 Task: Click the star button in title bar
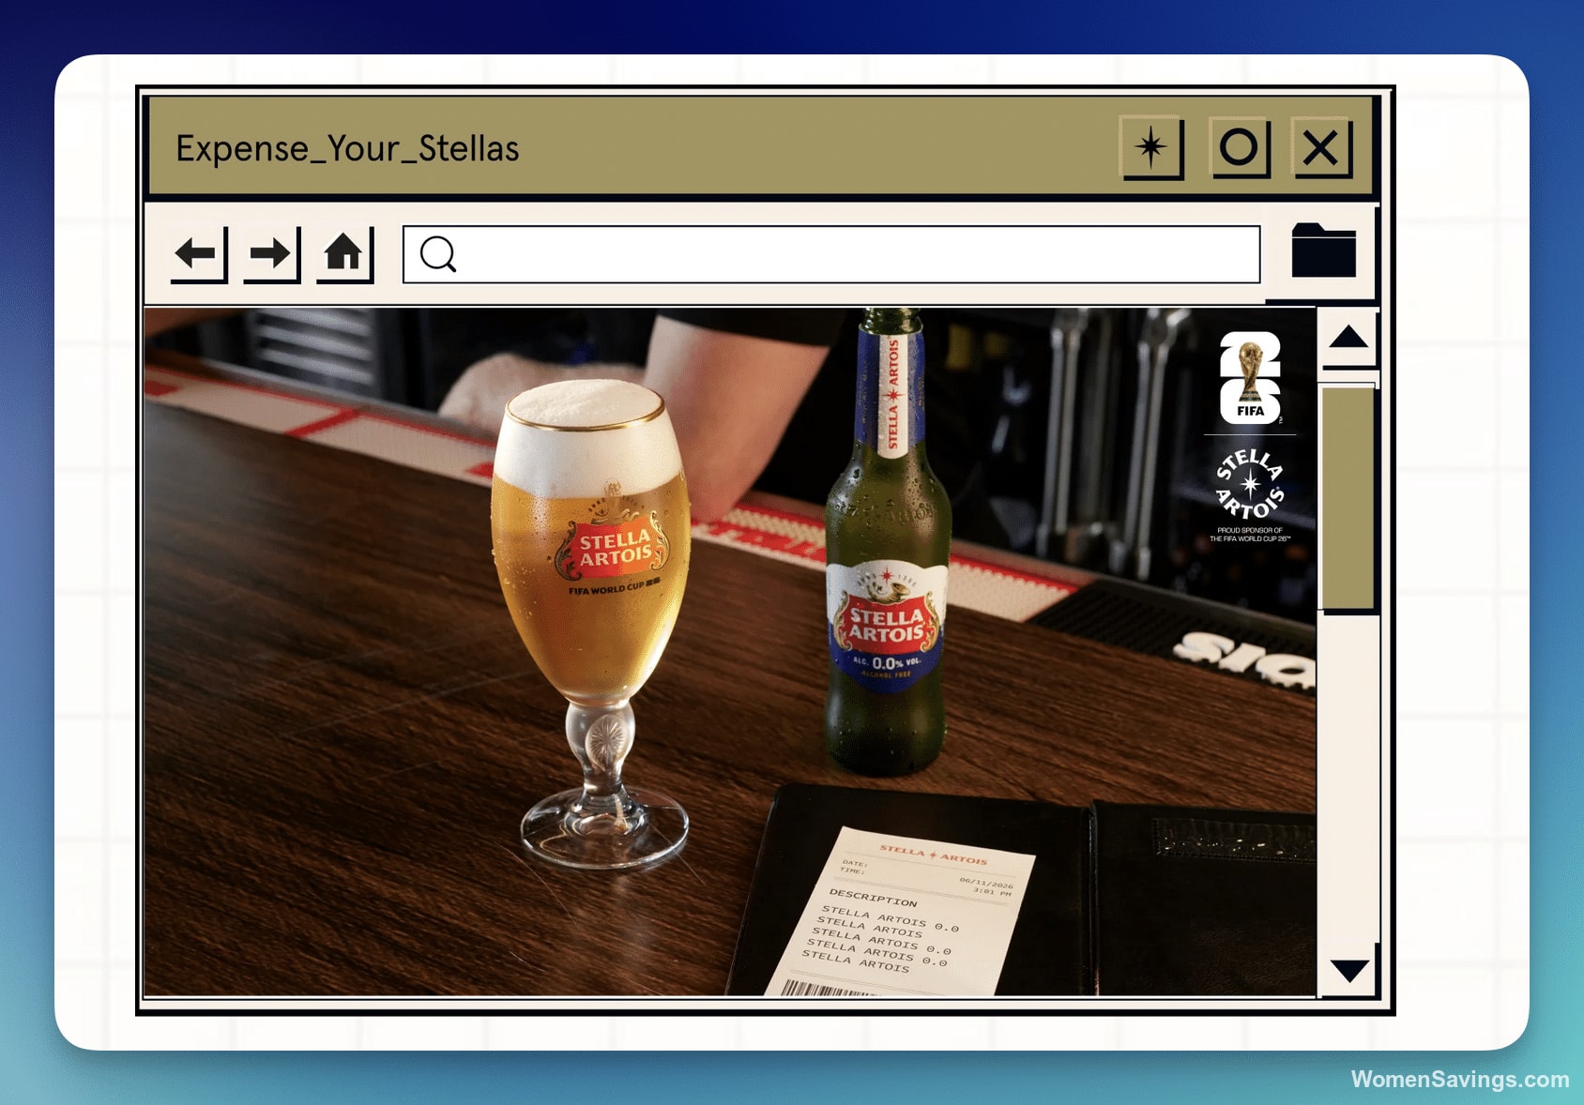point(1152,148)
